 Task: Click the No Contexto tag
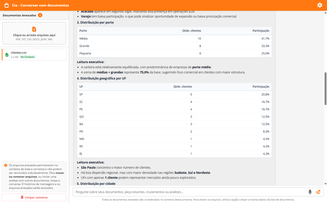27,57
